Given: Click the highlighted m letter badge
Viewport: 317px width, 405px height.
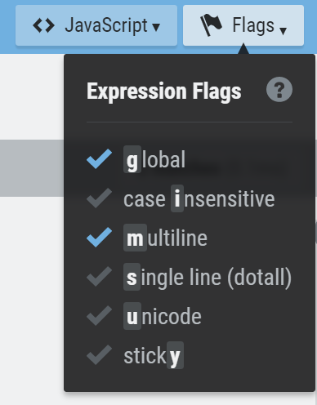Looking at the screenshot, I should click(135, 238).
